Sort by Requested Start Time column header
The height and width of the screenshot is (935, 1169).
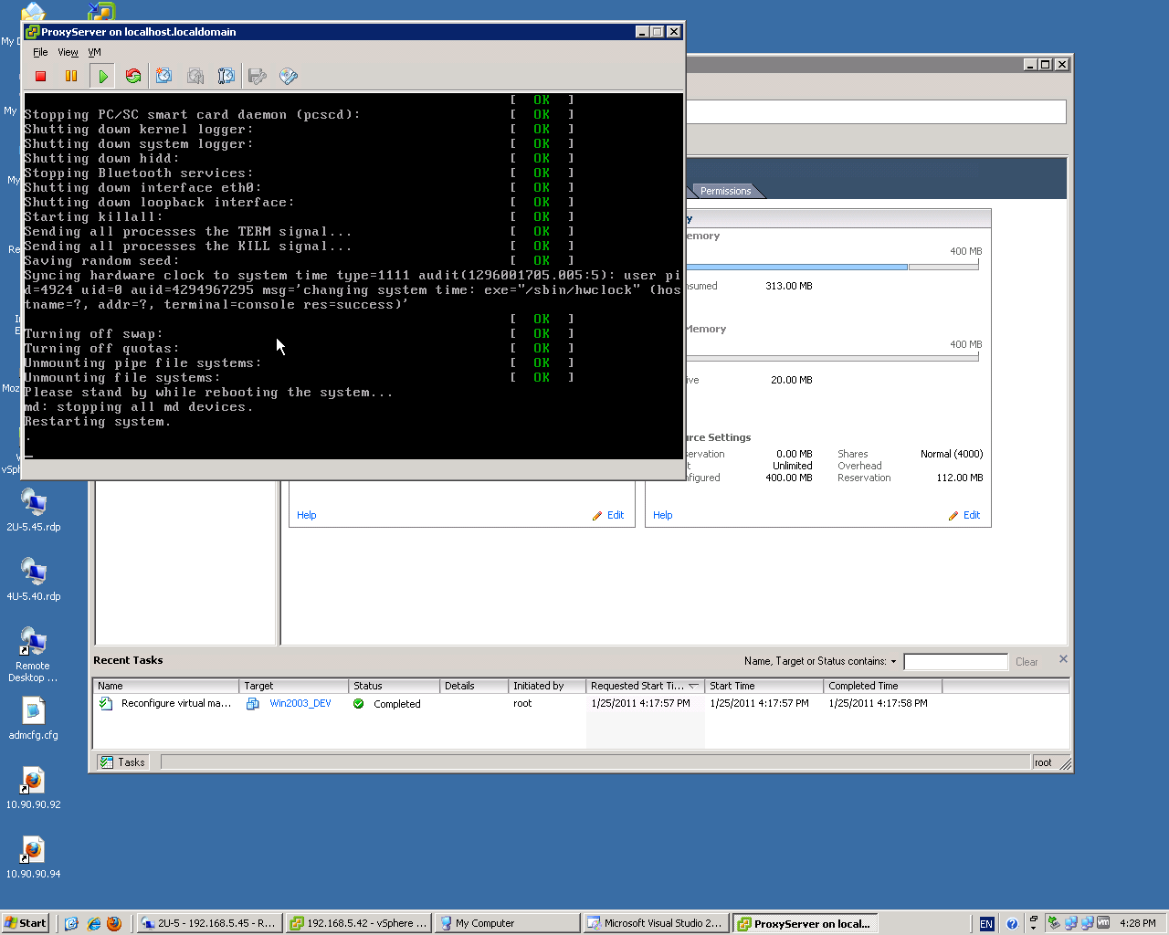645,686
